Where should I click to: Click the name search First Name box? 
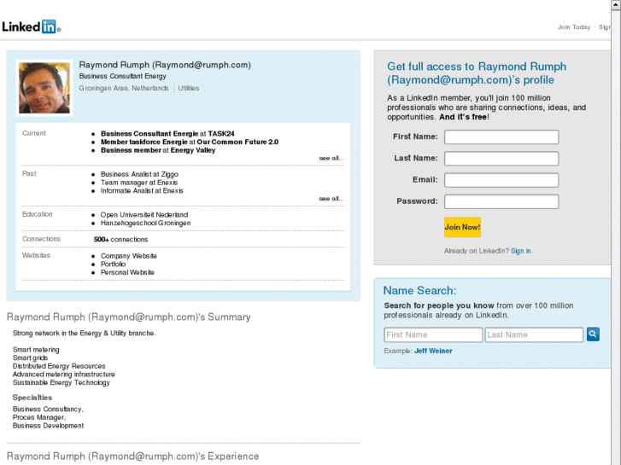coord(433,334)
